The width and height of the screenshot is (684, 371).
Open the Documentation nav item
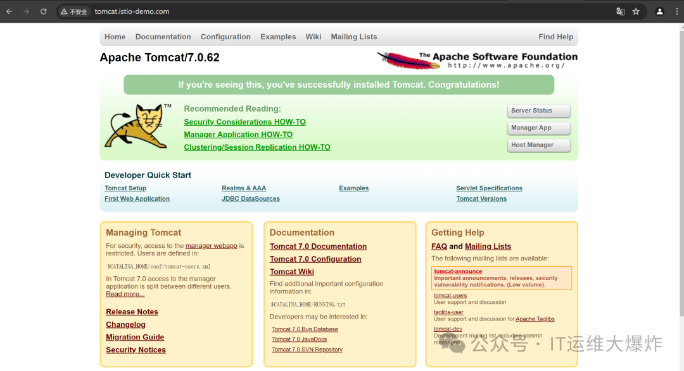163,37
